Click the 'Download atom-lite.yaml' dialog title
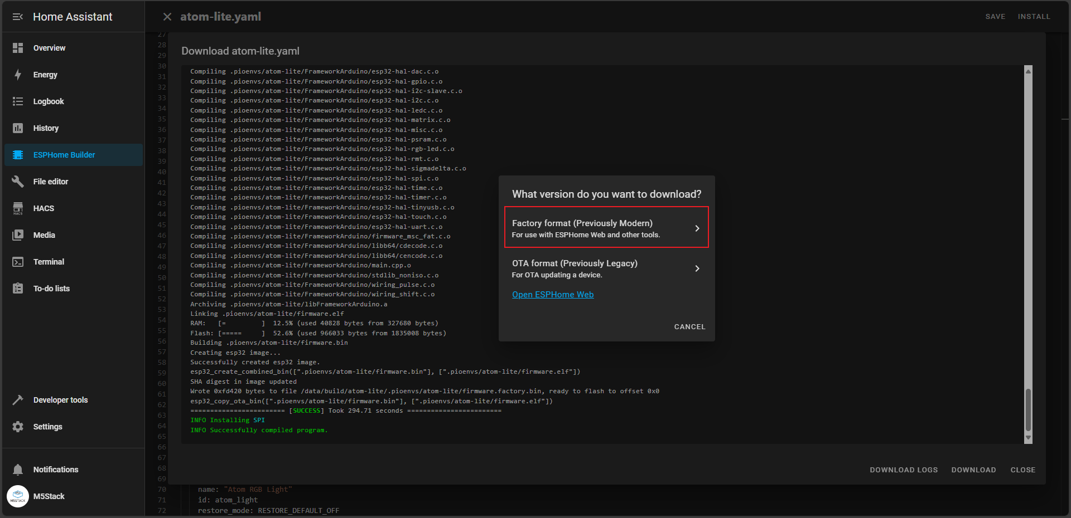Viewport: 1071px width, 518px height. click(x=240, y=51)
